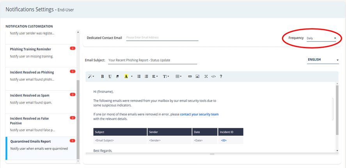The image size is (346, 168).
Task: Open the insert table dropdown
Action: (178, 76)
